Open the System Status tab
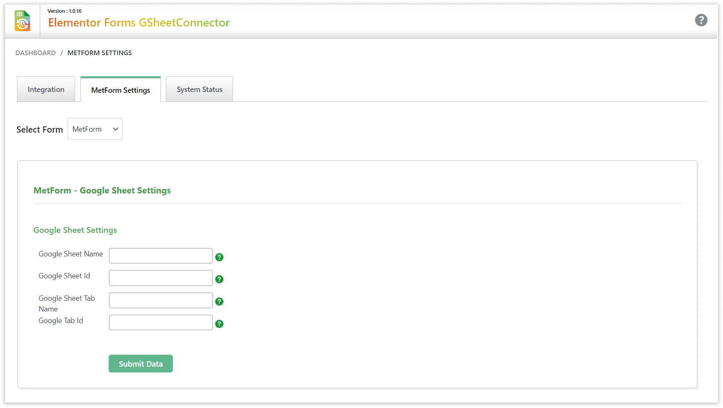 click(199, 89)
